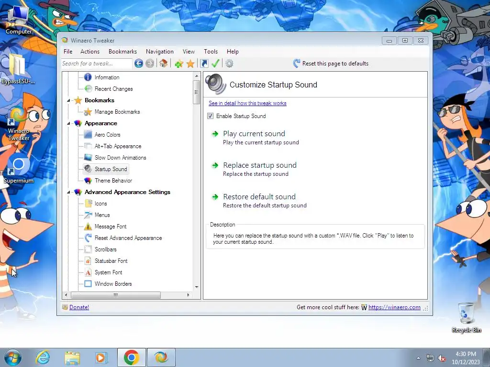
Task: Click the Alt+Tab Appearance tree icon
Action: point(88,146)
